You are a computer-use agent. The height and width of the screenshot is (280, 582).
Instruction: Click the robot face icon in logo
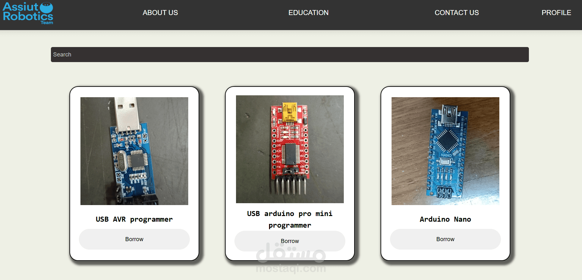click(x=47, y=8)
